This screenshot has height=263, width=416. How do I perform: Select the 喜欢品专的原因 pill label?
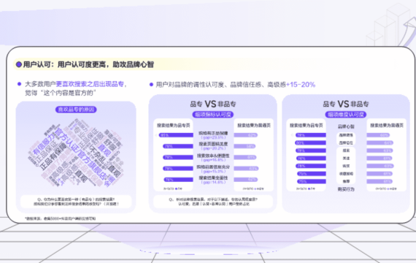point(76,110)
